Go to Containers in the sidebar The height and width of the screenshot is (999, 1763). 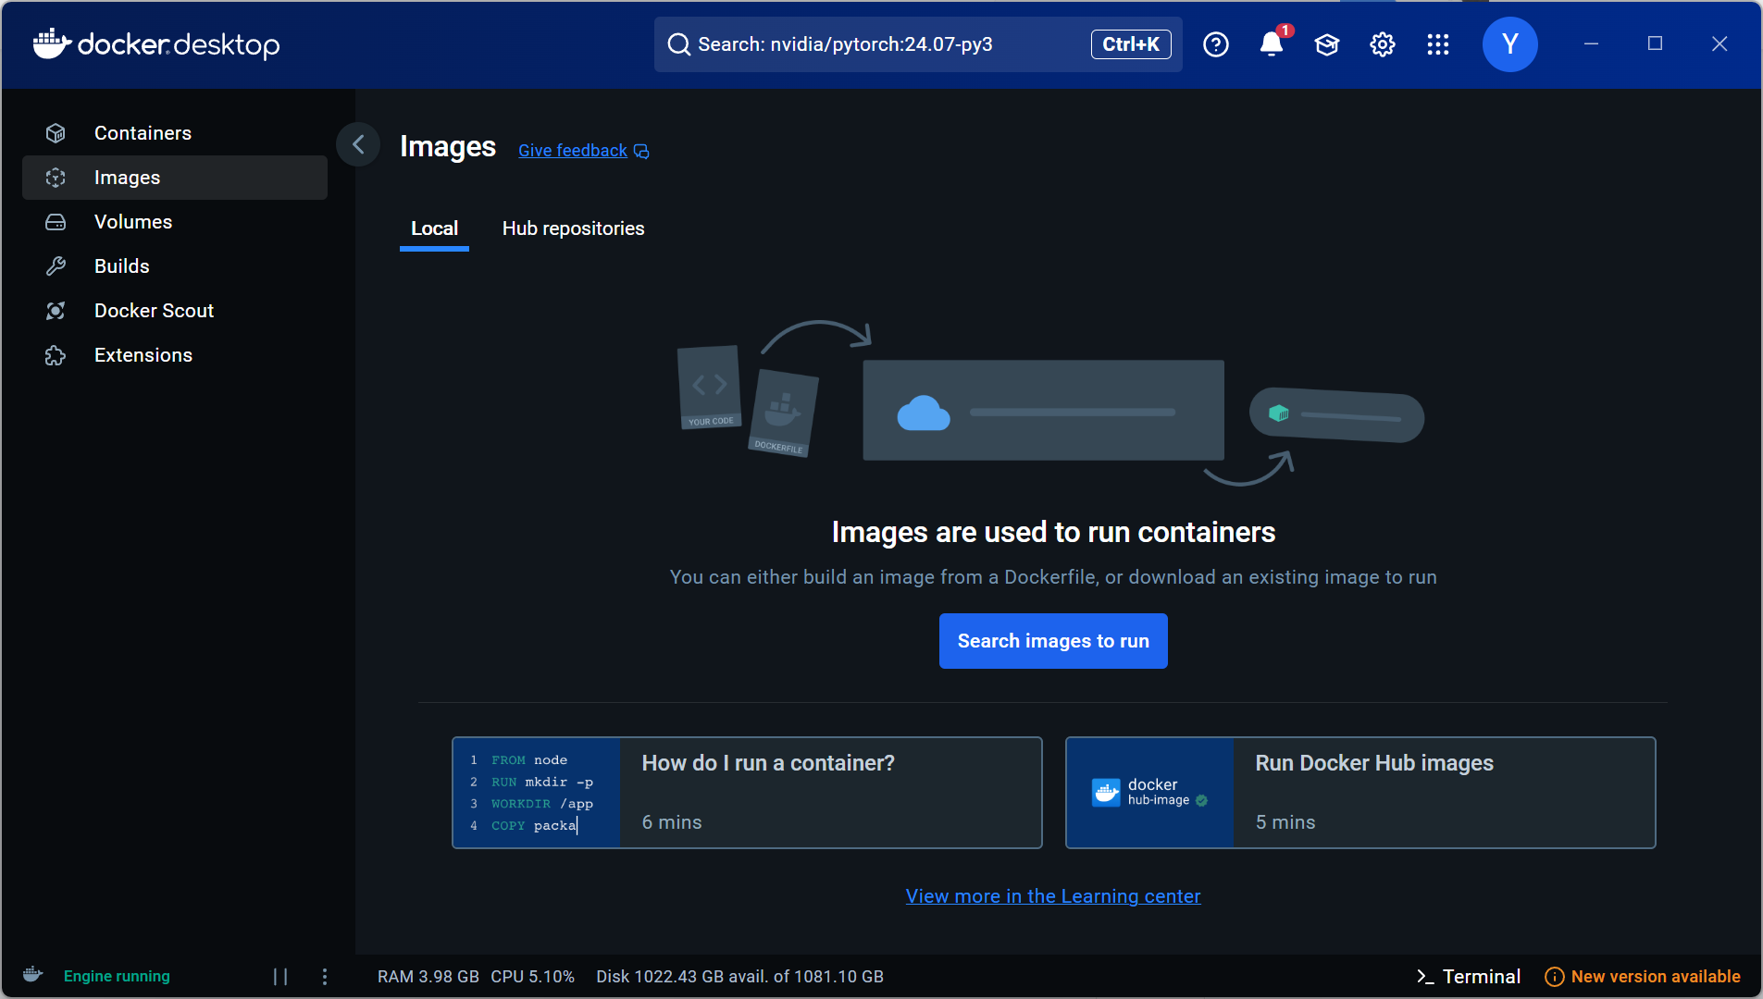(175, 133)
